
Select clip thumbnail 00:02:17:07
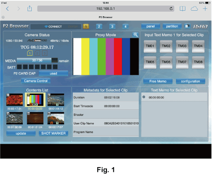point(56,118)
